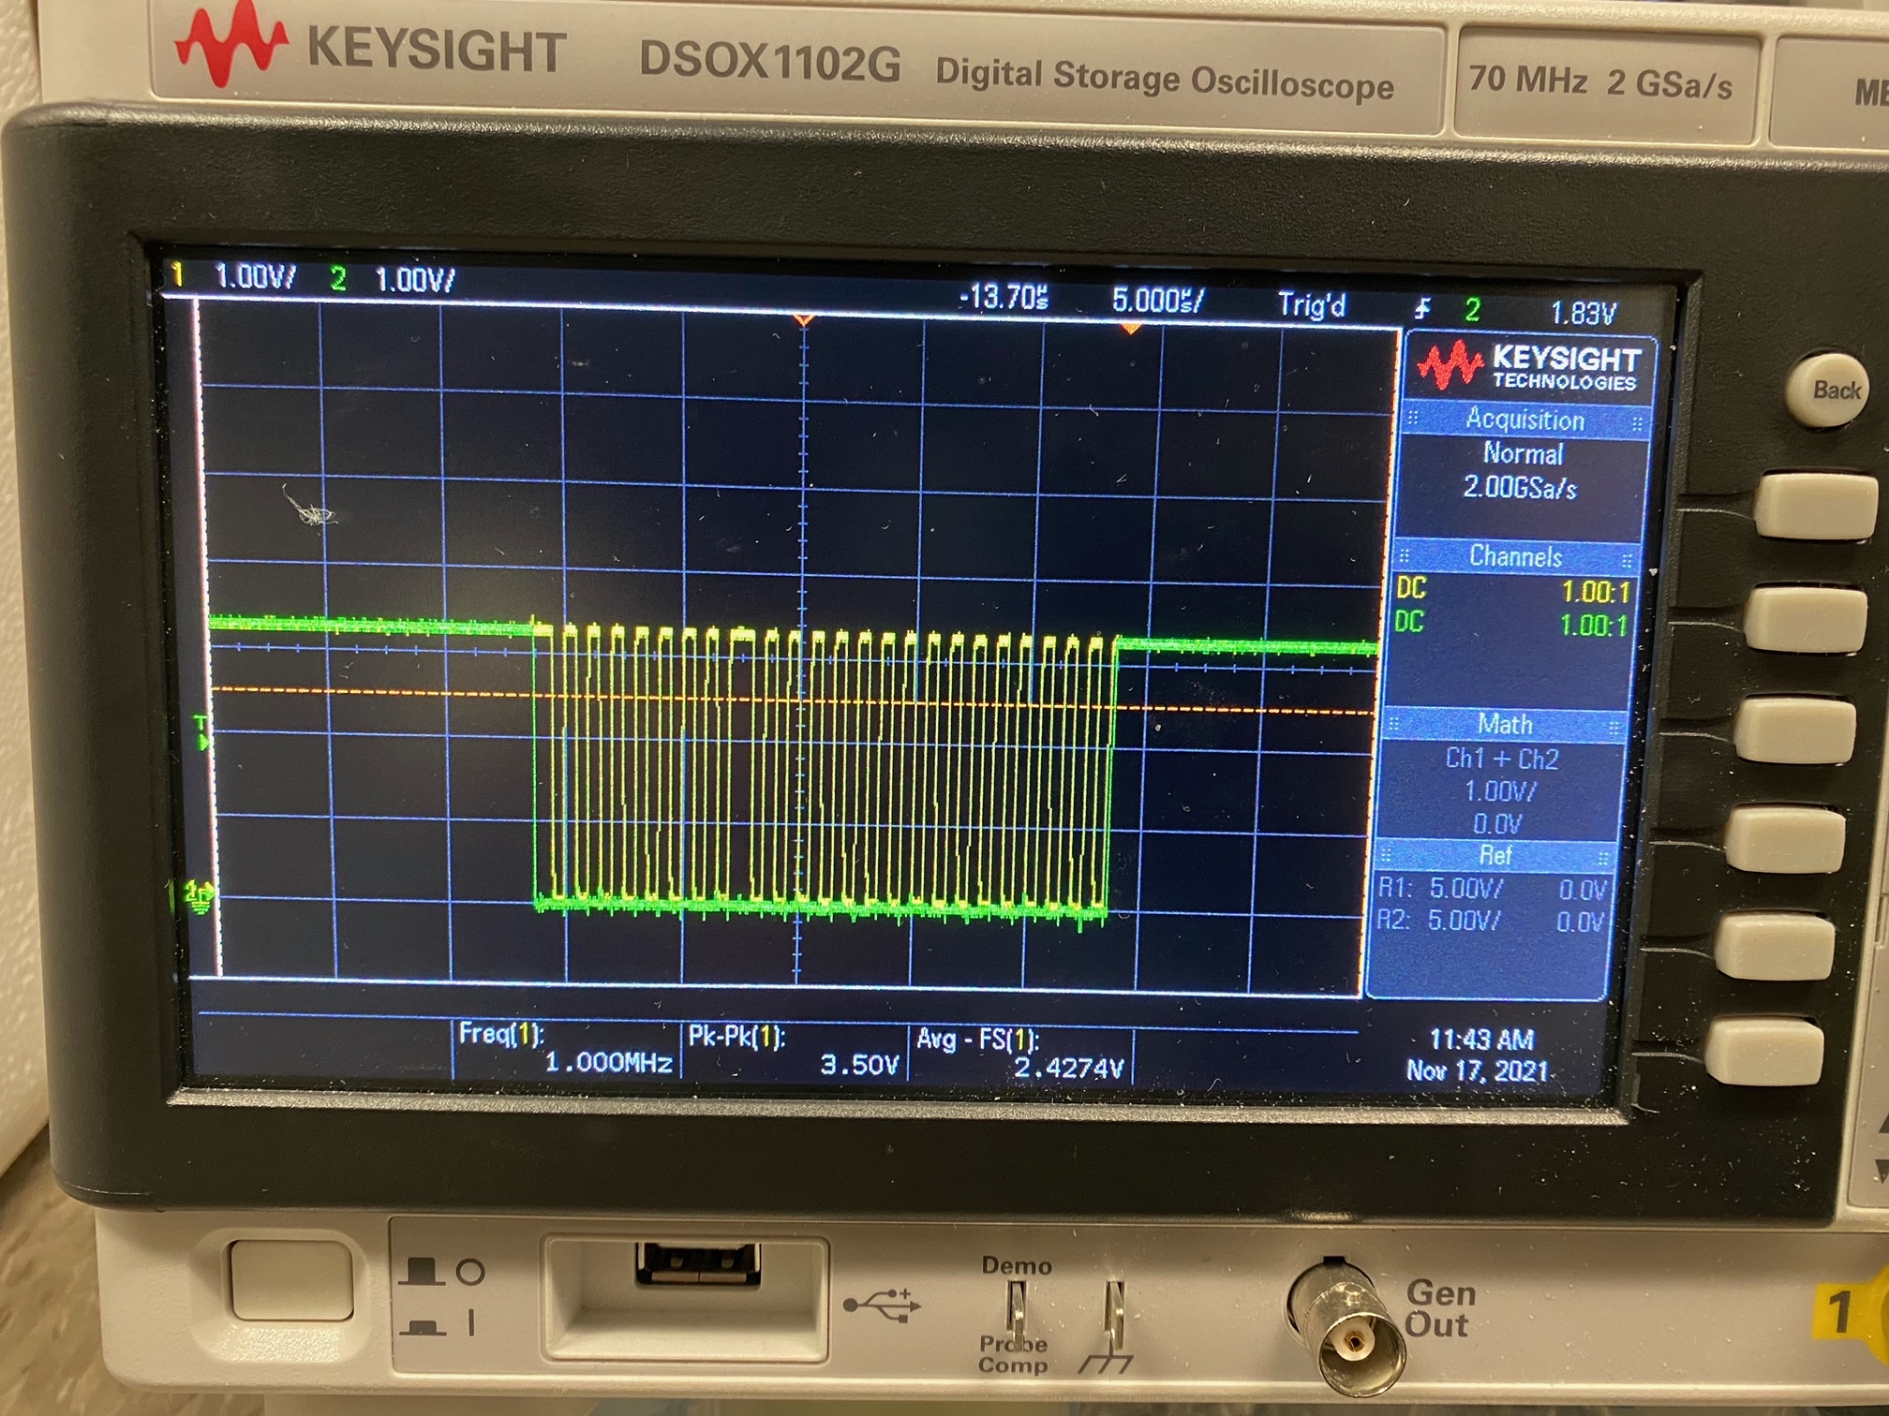Tap the 5.000 time per division value

pos(1158,301)
